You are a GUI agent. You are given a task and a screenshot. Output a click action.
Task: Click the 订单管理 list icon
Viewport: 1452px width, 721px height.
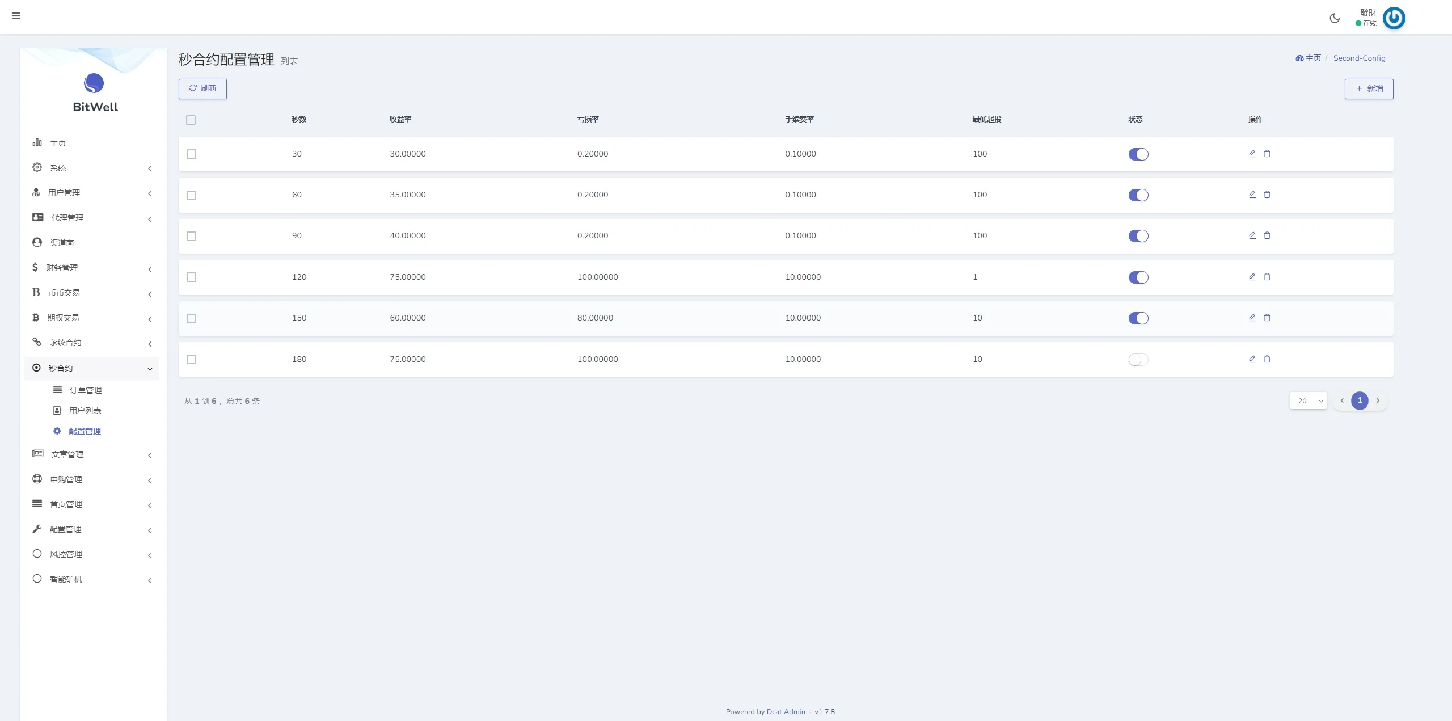pyautogui.click(x=57, y=390)
